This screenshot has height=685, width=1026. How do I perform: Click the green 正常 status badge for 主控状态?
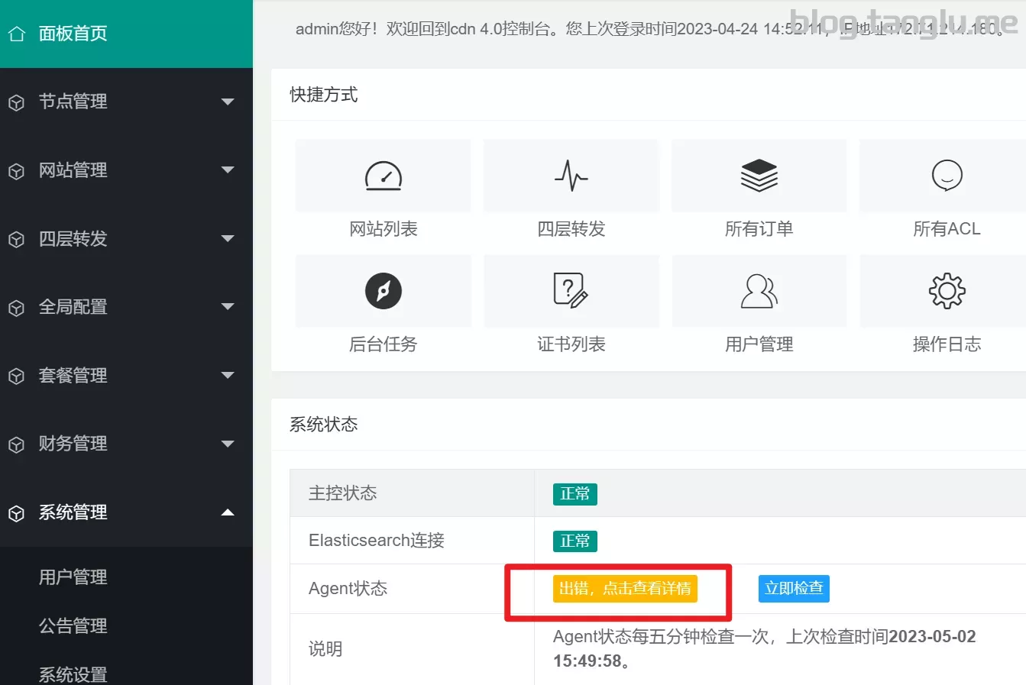[574, 494]
